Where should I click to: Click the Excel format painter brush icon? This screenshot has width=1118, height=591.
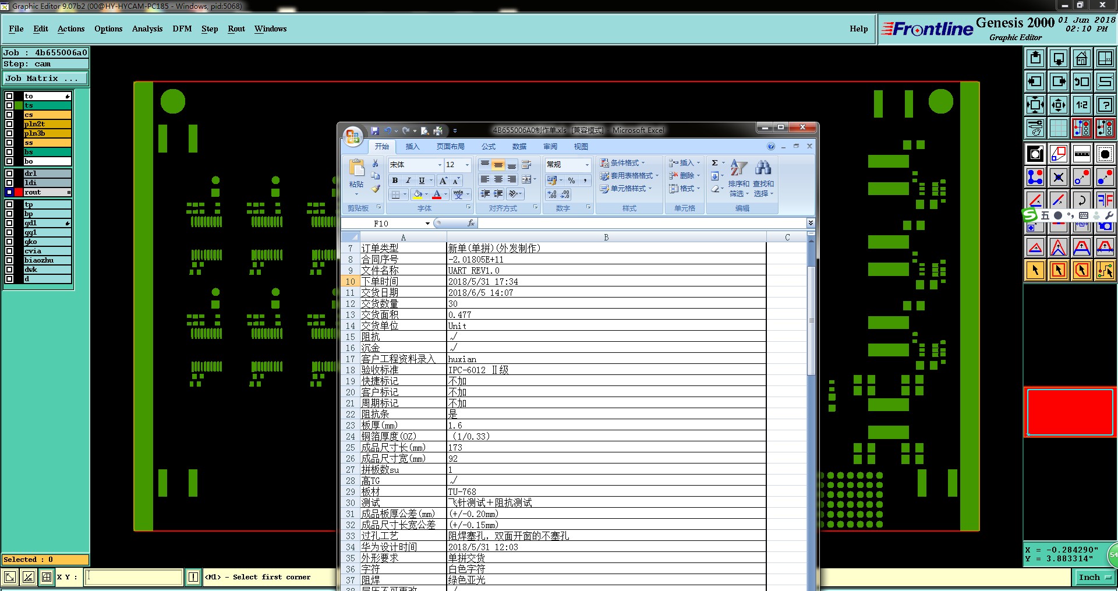(x=376, y=189)
